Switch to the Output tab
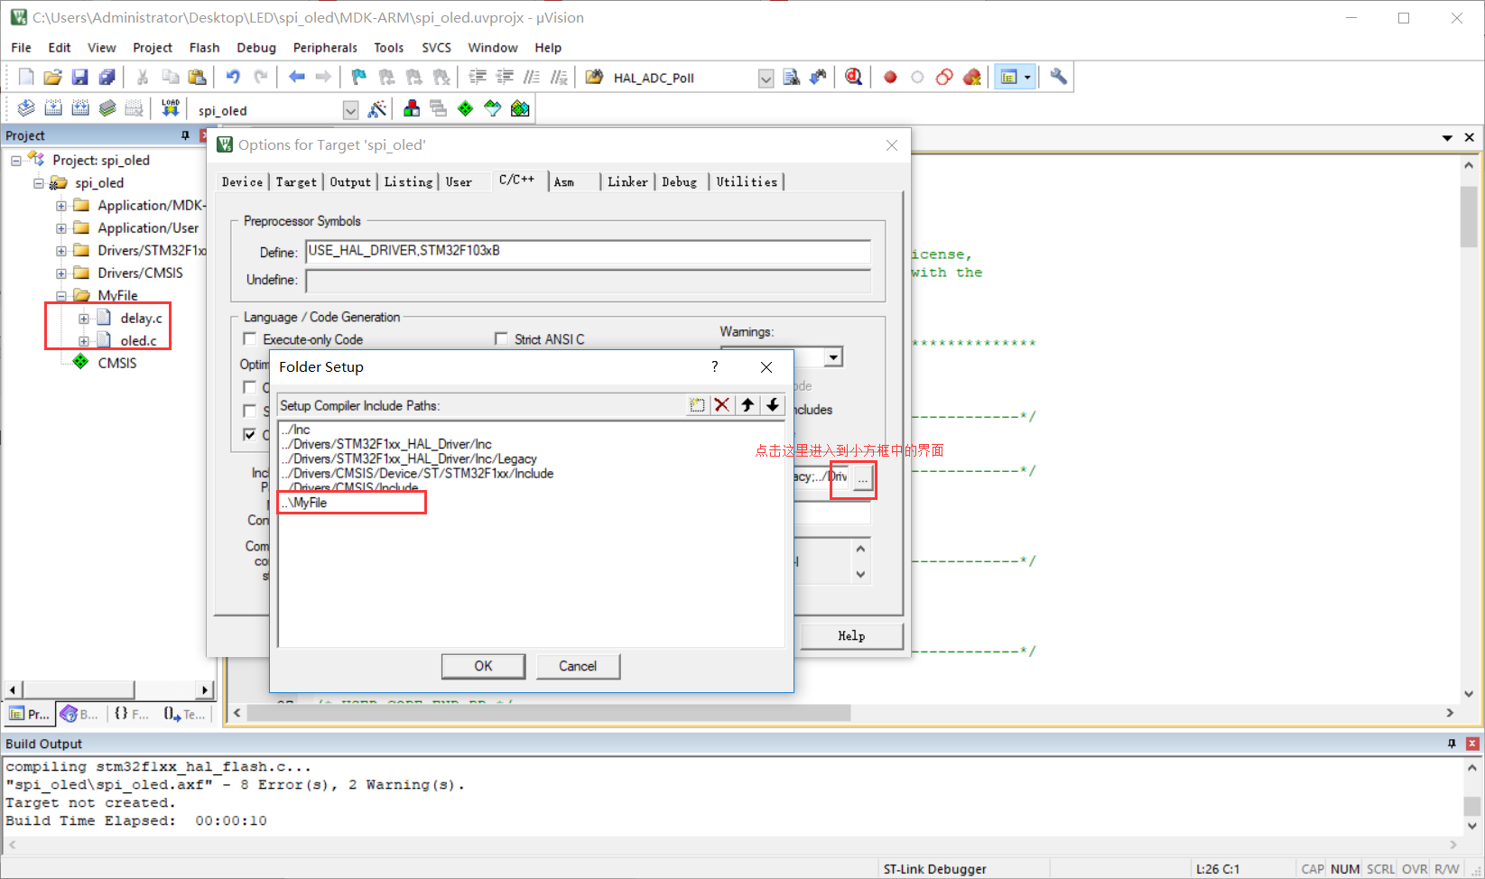1485x879 pixels. pos(350,182)
